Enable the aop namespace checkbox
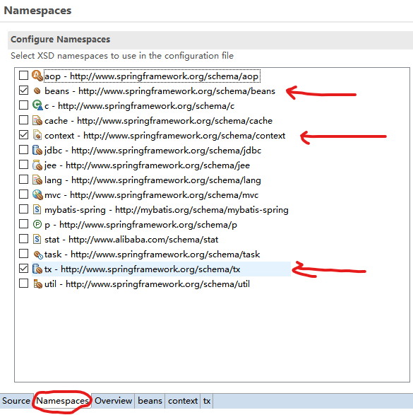Screen dimensions: 413x415 23,75
